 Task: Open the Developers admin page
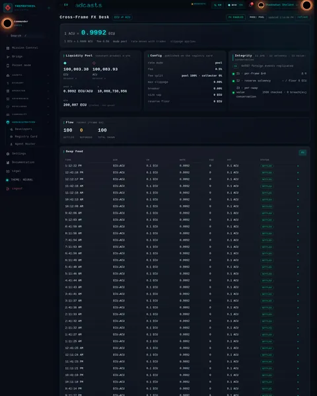click(23, 130)
